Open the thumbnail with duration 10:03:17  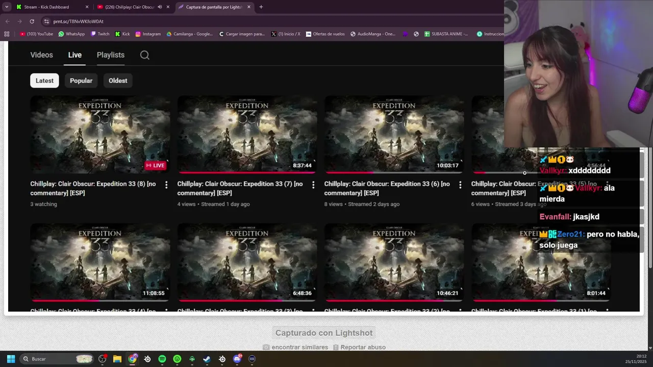tap(394, 135)
